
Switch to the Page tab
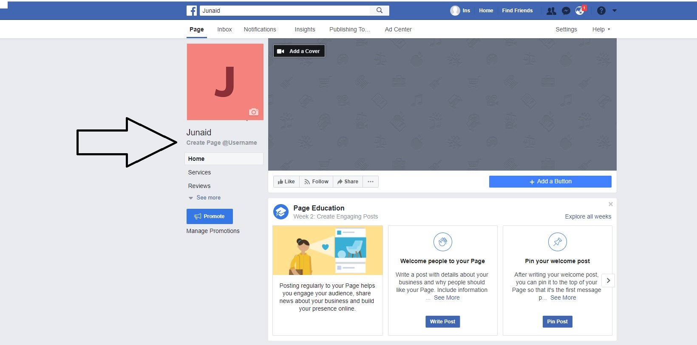pyautogui.click(x=197, y=29)
